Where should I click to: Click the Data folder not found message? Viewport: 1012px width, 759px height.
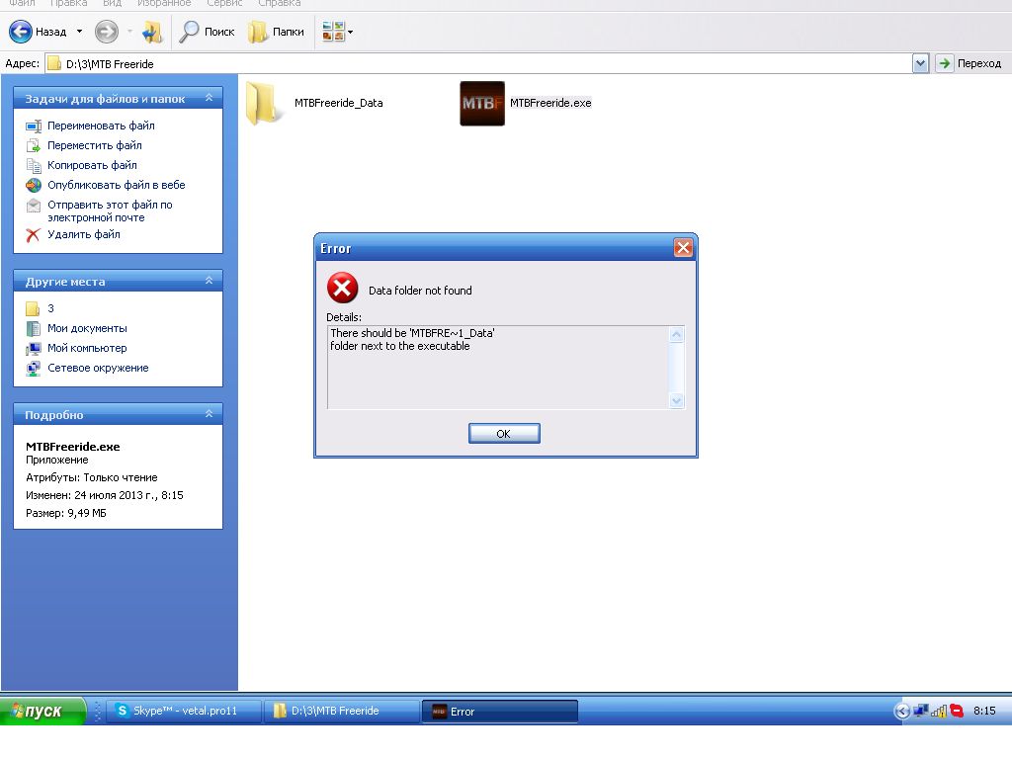click(420, 291)
